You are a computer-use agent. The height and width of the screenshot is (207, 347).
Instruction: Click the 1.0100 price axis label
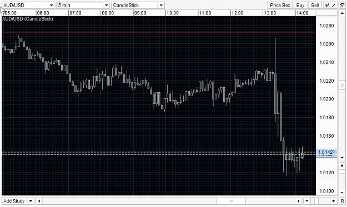pyautogui.click(x=326, y=191)
